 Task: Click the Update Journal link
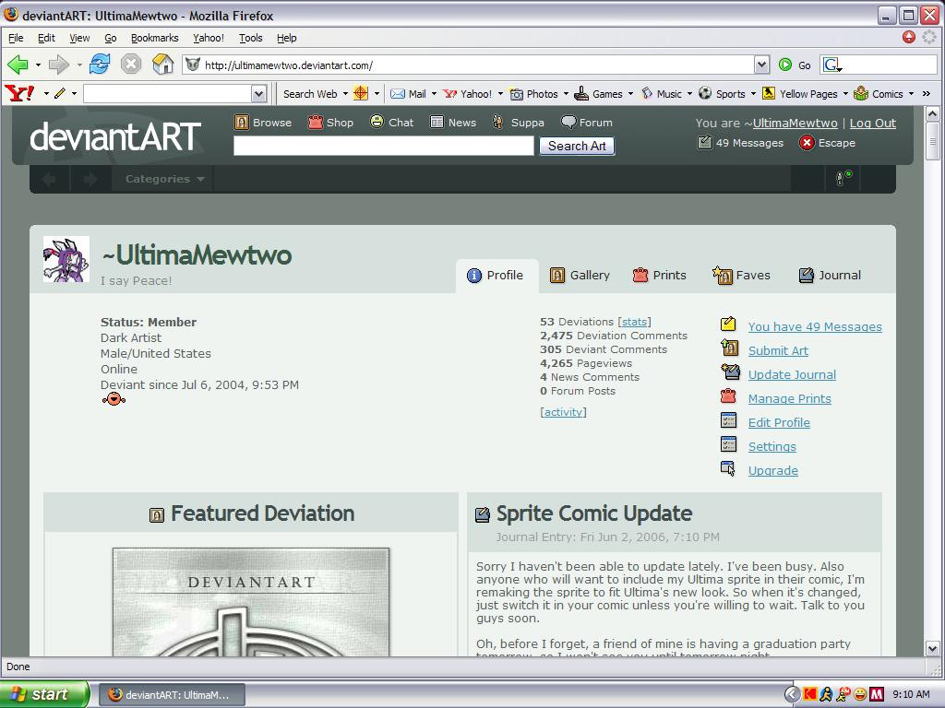click(792, 374)
